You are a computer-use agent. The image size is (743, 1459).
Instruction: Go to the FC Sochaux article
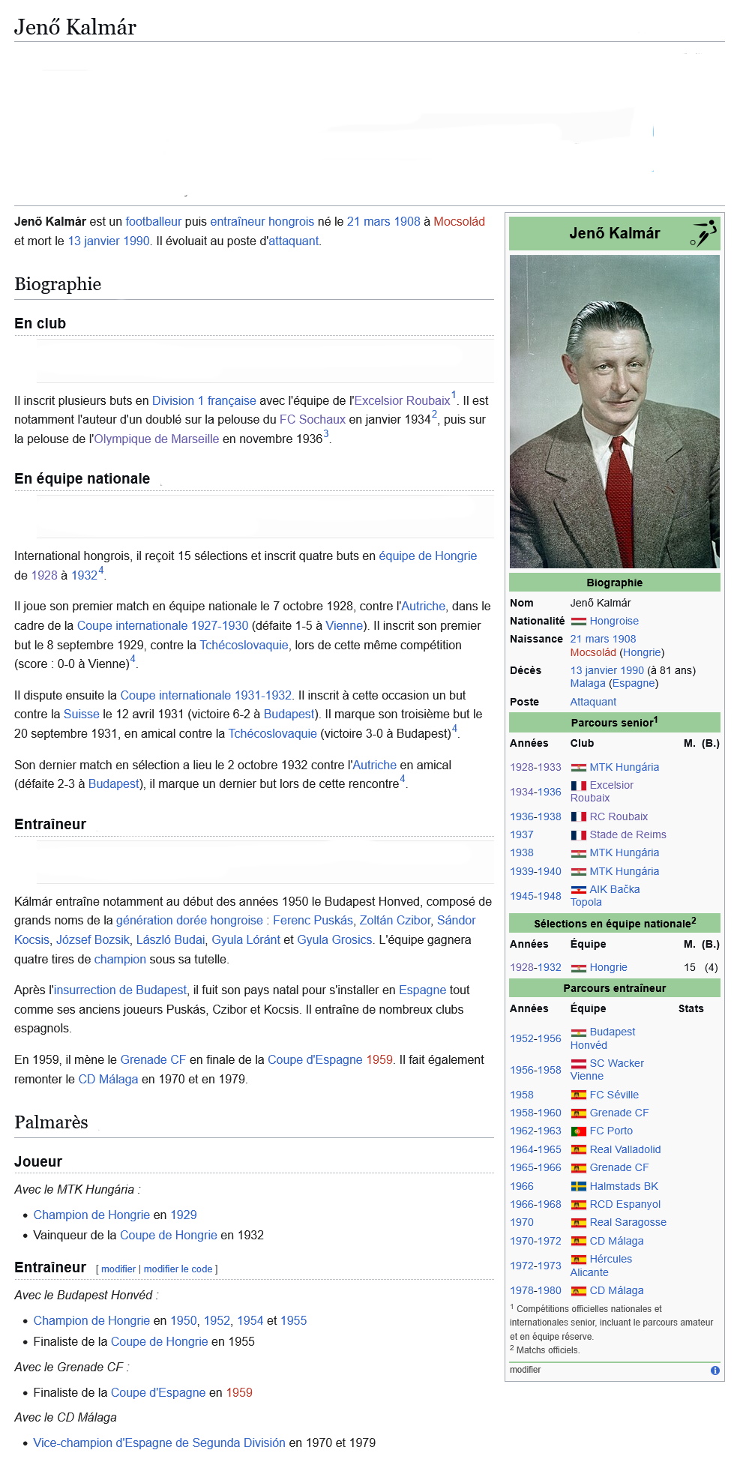(313, 419)
